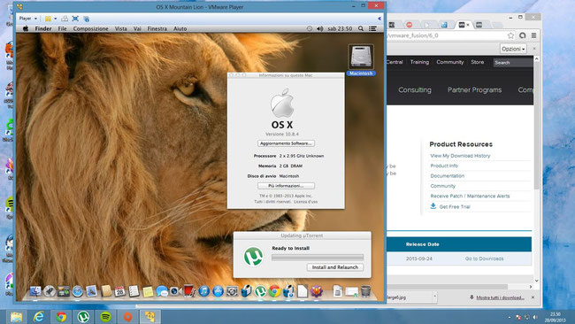Open App Store icon in dock
575x324 pixels.
pos(218,291)
